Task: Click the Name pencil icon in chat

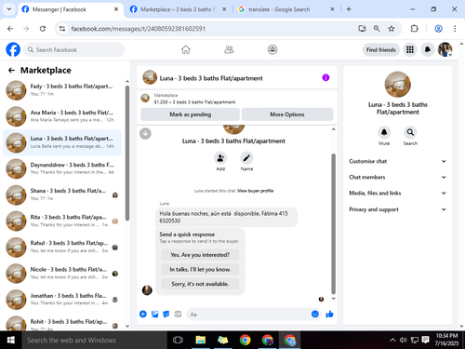Action: coord(246,158)
